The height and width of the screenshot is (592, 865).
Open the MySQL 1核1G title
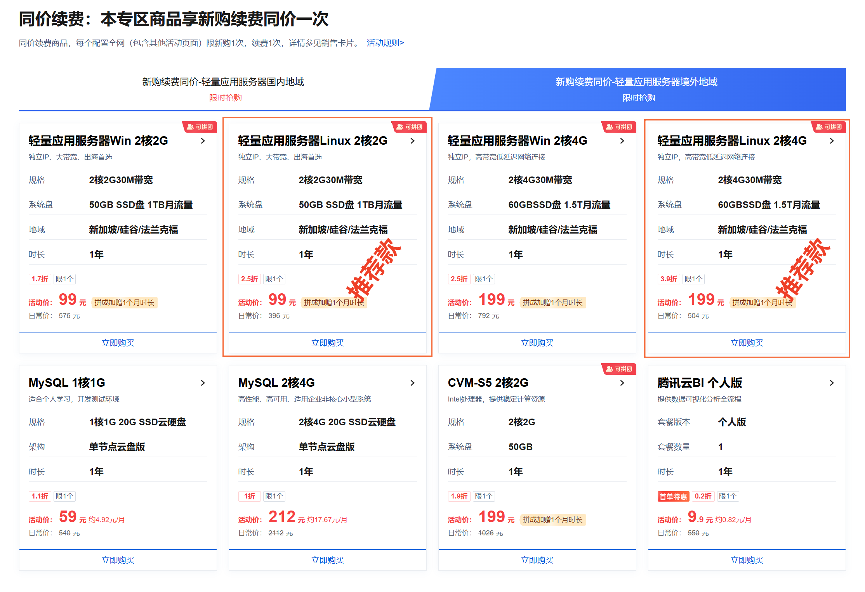click(67, 383)
